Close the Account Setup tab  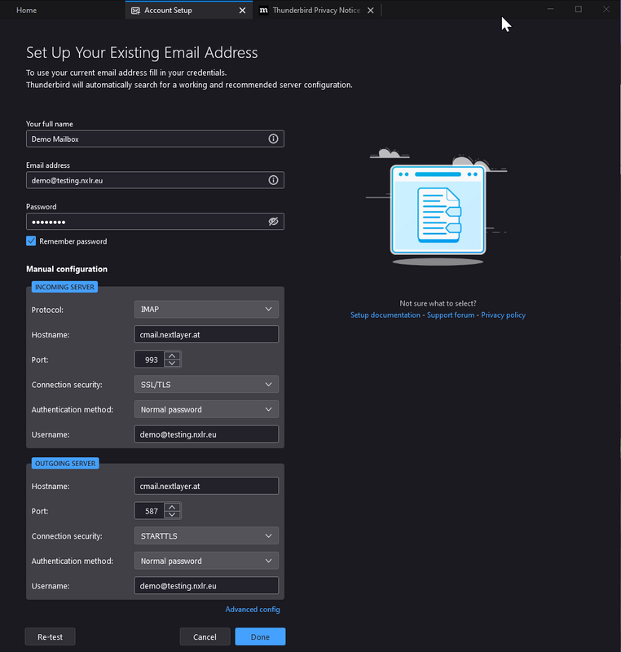click(x=242, y=11)
